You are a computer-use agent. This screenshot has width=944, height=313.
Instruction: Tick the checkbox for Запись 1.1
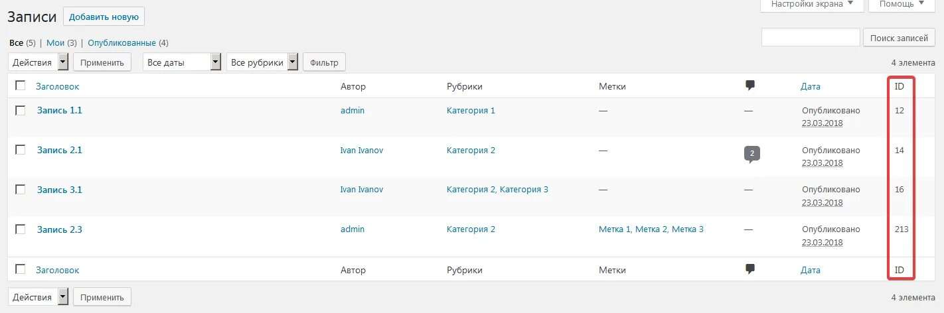click(21, 110)
